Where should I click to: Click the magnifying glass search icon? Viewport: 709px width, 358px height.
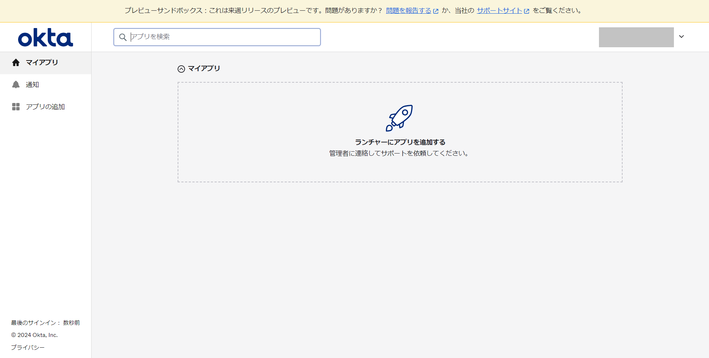coord(123,37)
